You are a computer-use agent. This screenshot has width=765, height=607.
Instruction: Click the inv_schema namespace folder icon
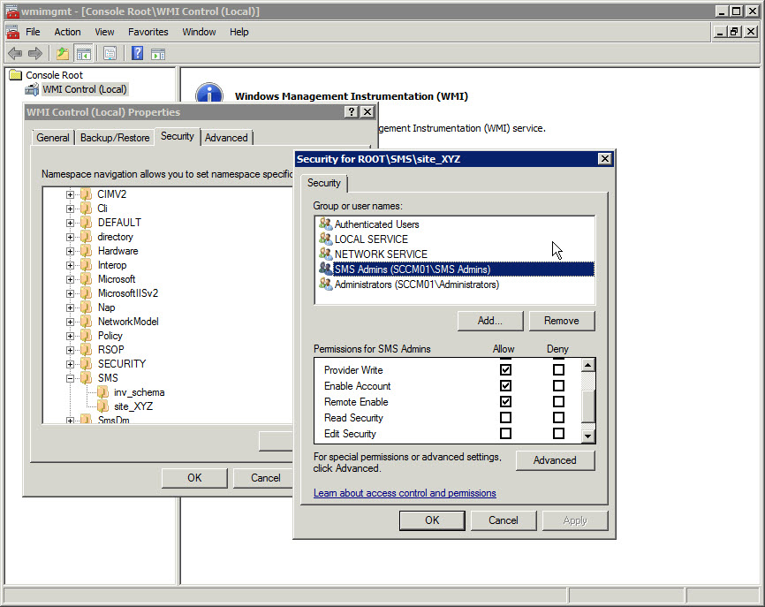103,391
